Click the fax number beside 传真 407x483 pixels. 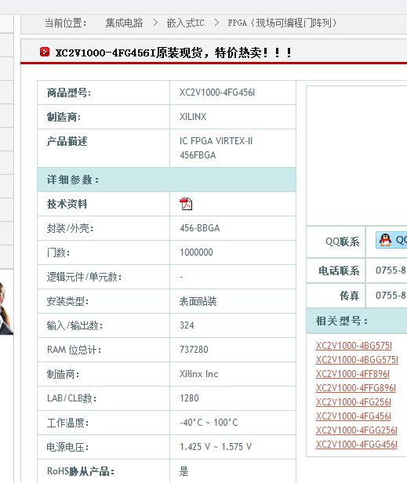[391, 296]
